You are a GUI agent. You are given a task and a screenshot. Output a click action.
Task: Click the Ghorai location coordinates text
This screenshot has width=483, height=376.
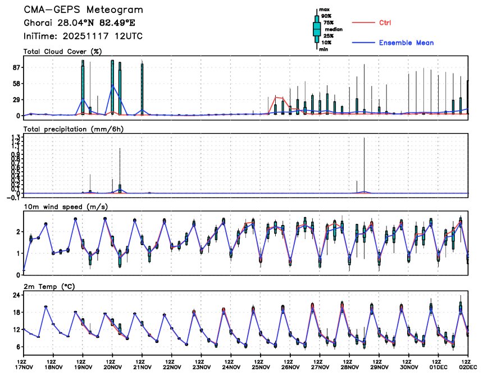coord(79,23)
